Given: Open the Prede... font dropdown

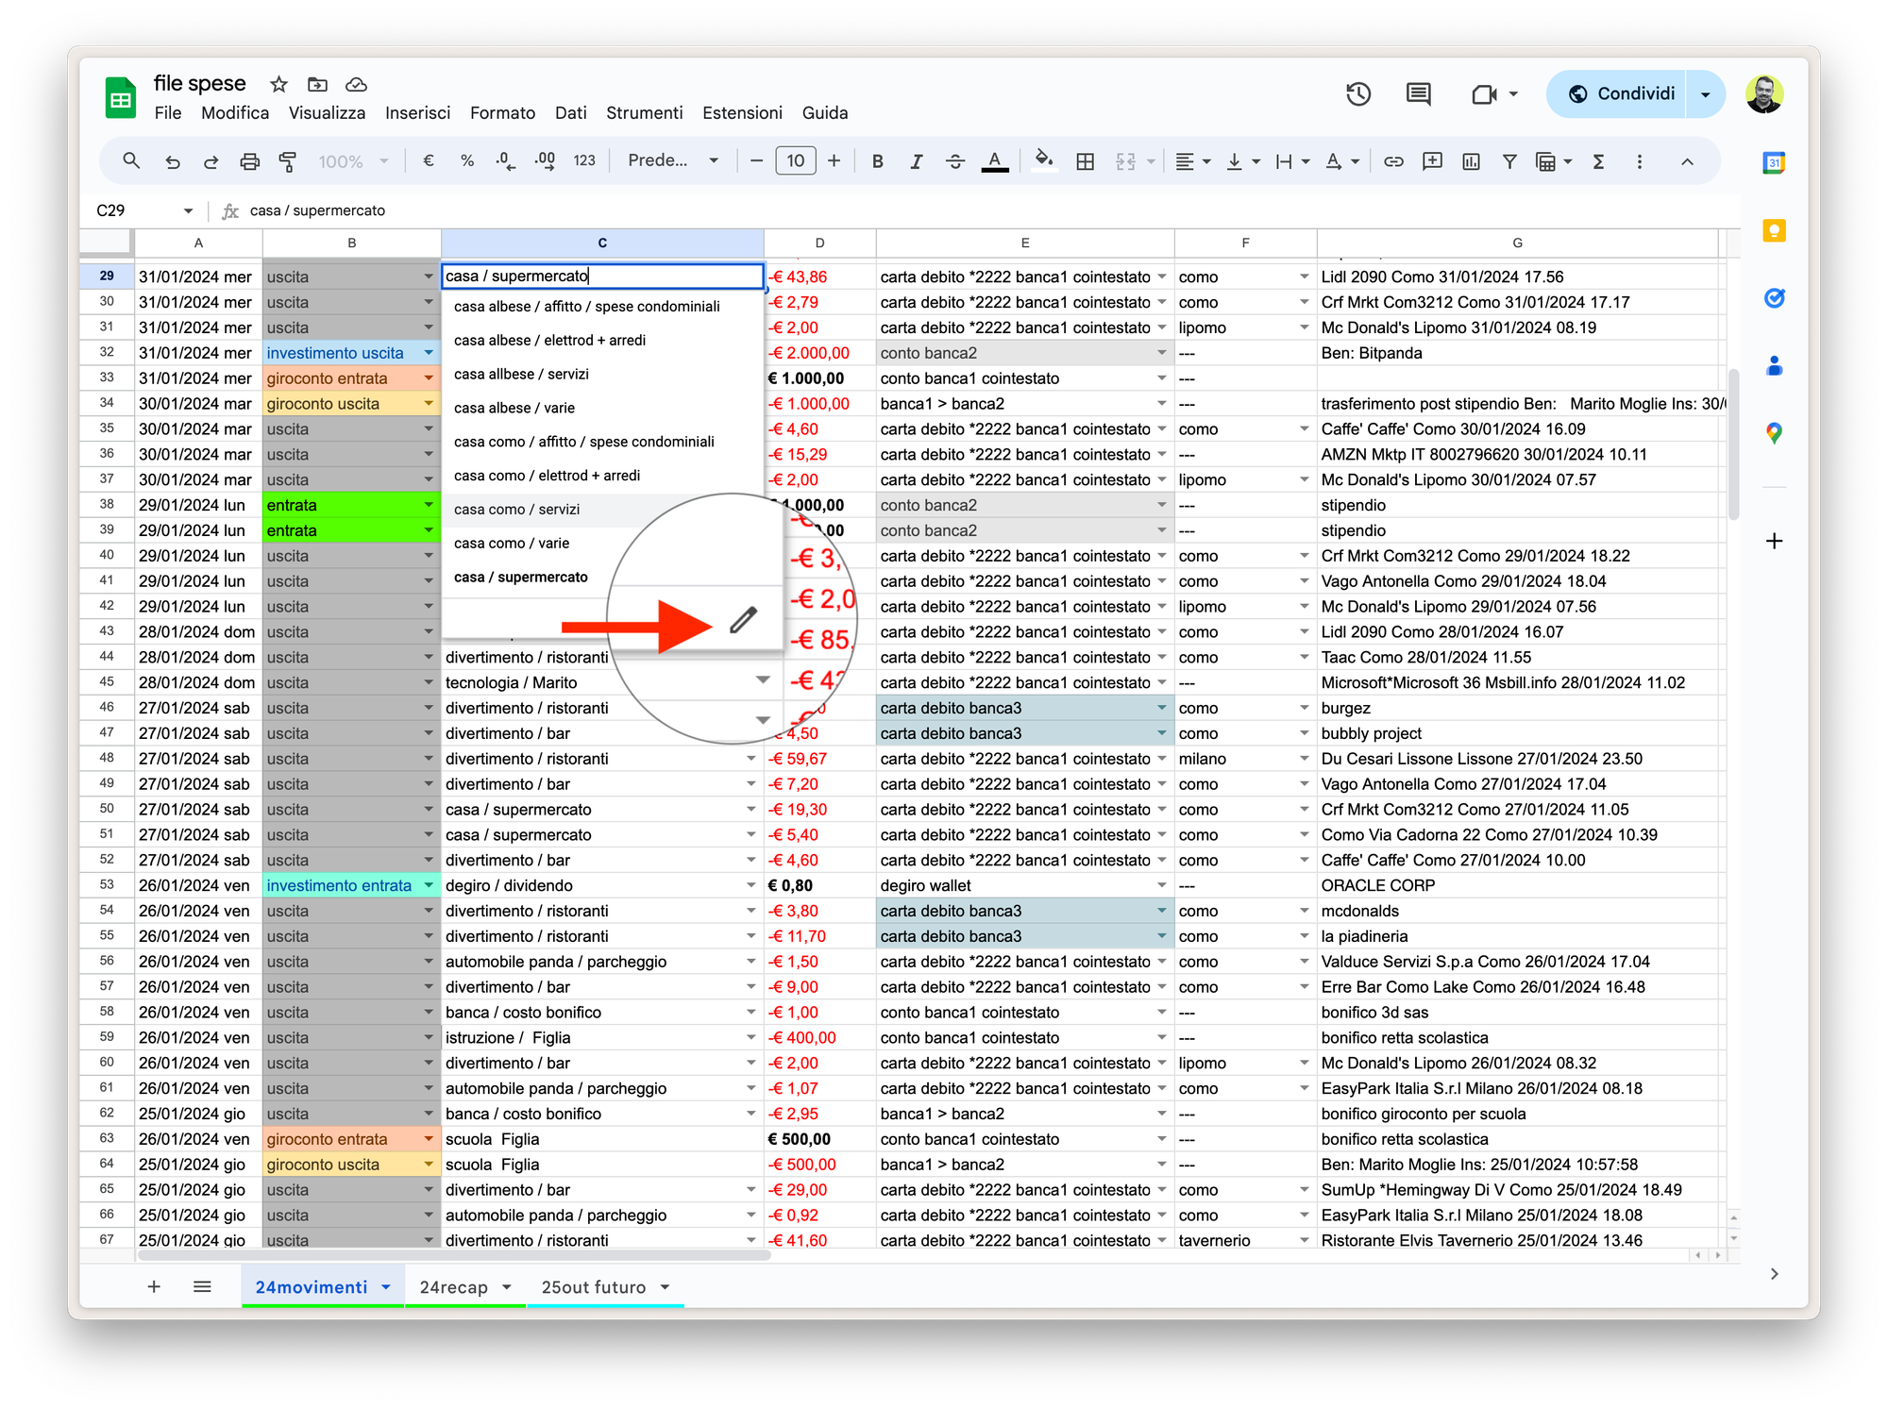Looking at the screenshot, I should pos(672,160).
